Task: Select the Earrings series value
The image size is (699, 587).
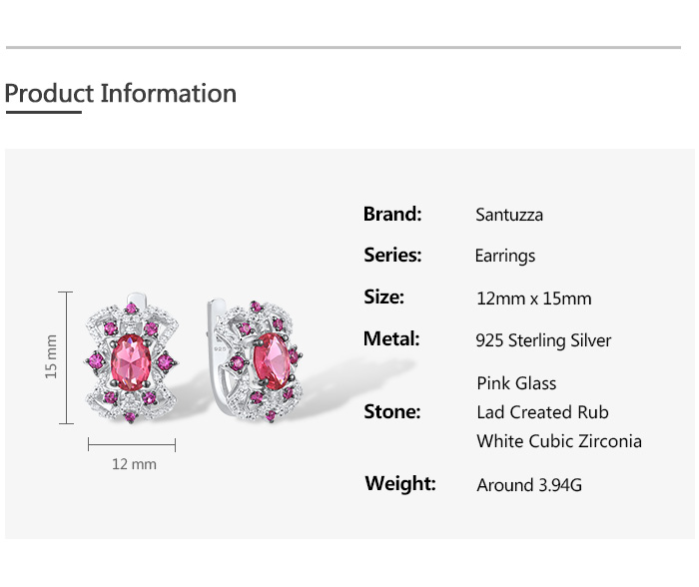Action: tap(505, 257)
